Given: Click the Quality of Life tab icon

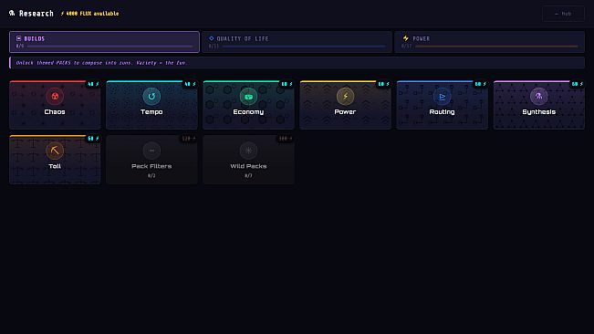Looking at the screenshot, I should pos(212,38).
